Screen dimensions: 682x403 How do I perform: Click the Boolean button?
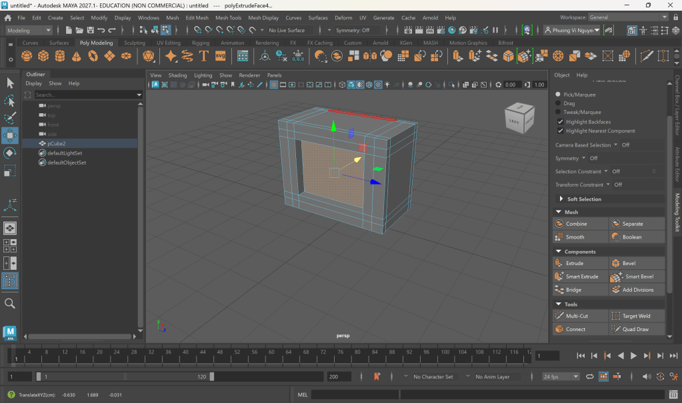tap(637, 237)
